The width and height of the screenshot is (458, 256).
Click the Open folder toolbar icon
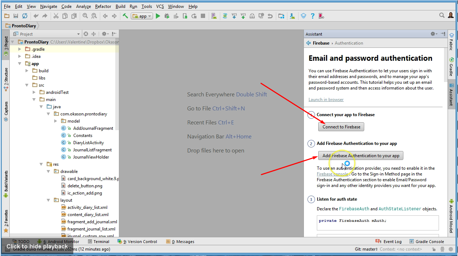click(6, 16)
